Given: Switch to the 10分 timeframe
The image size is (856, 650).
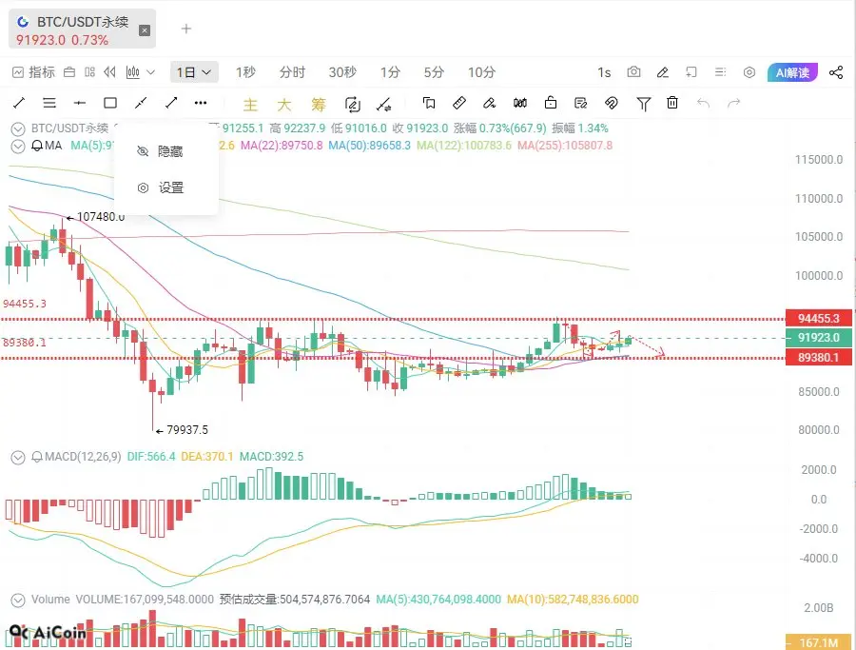Looking at the screenshot, I should (x=481, y=72).
